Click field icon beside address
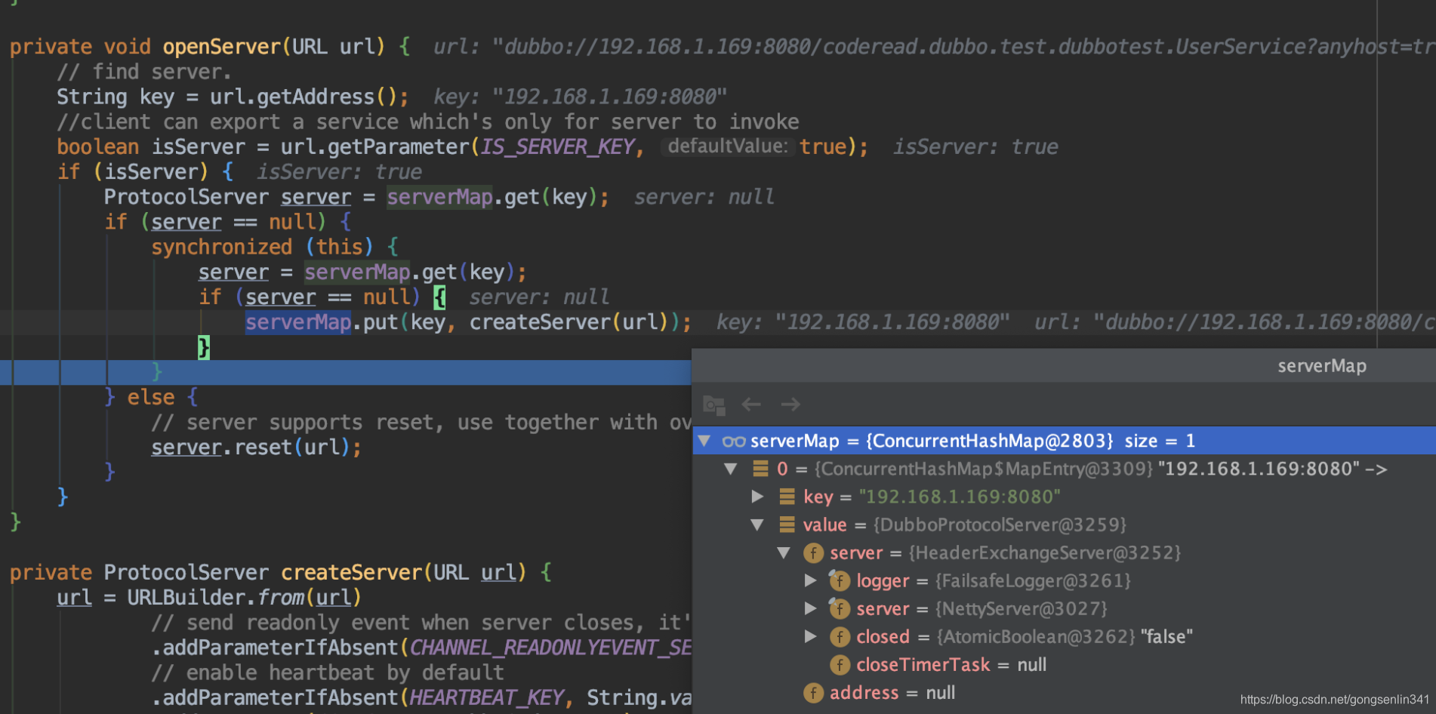Screen dimensions: 1436x714 click(x=813, y=693)
